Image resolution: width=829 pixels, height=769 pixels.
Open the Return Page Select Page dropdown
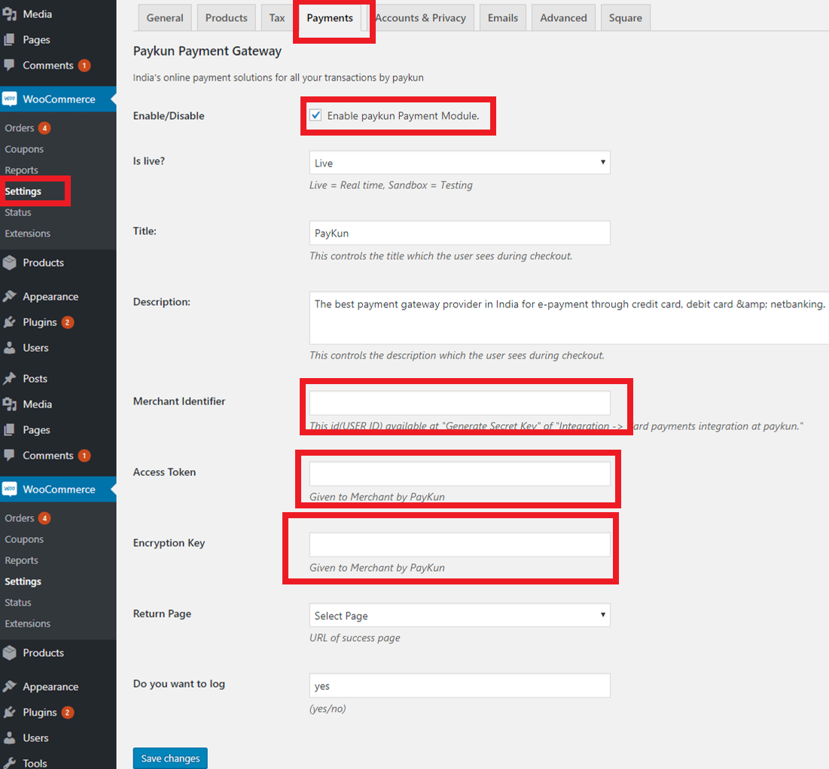[x=459, y=615]
